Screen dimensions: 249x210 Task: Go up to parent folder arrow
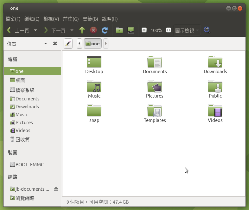82,30
